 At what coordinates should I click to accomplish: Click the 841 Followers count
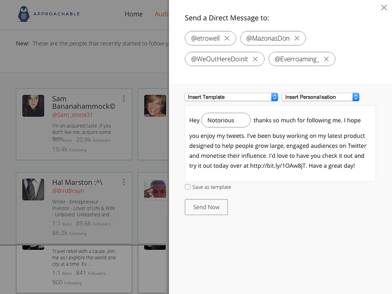(91, 273)
